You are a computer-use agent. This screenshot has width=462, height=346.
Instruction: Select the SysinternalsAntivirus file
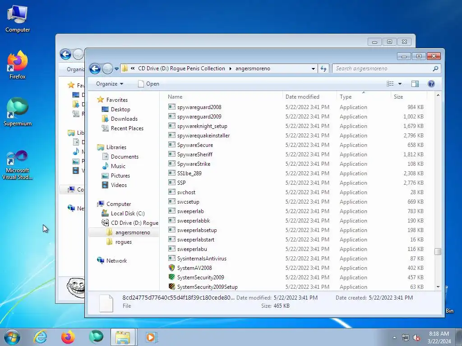[x=202, y=258]
